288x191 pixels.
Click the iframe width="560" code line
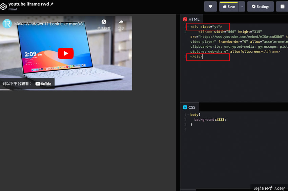(x=230, y=32)
